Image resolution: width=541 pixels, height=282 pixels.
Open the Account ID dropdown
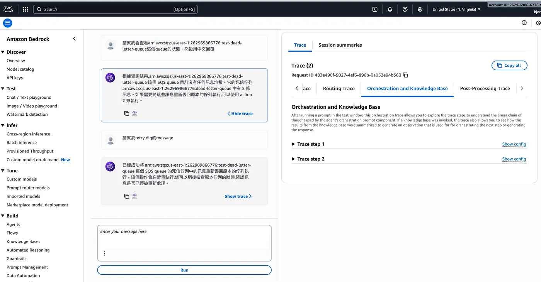coord(514,5)
